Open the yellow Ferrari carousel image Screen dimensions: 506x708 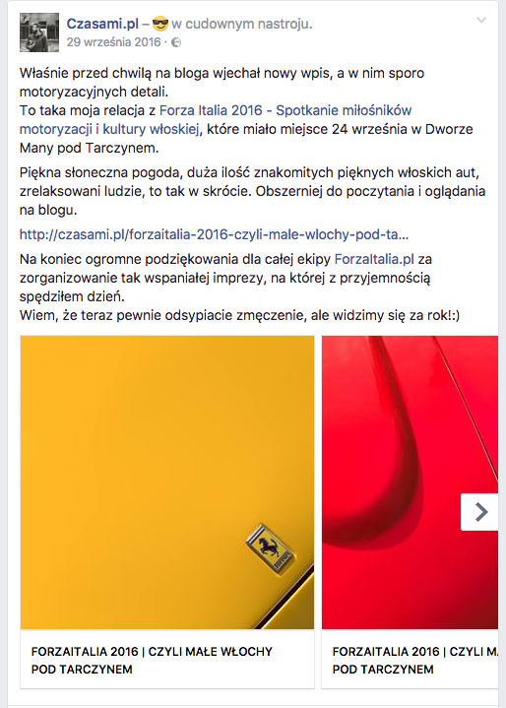167,483
